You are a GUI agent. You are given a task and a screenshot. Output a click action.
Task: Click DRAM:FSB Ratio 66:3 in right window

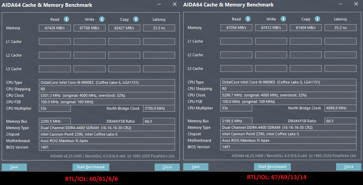pos(340,121)
